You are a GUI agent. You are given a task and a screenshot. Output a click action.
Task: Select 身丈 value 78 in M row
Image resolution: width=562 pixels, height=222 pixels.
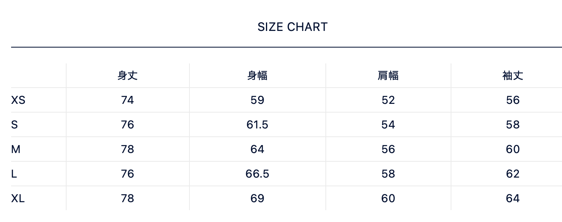click(128, 149)
